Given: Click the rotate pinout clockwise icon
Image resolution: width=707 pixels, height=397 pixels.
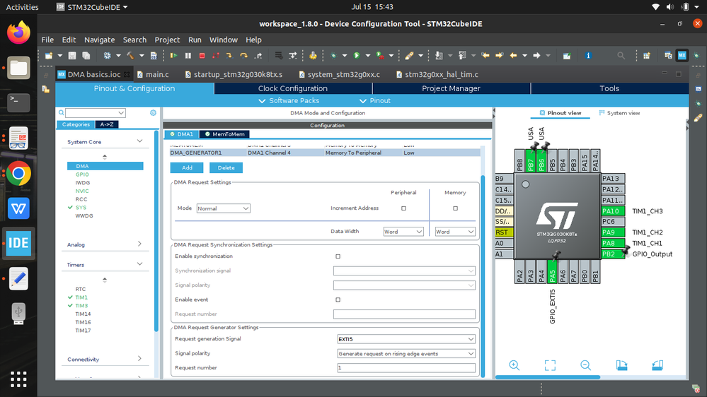Looking at the screenshot, I should (622, 365).
